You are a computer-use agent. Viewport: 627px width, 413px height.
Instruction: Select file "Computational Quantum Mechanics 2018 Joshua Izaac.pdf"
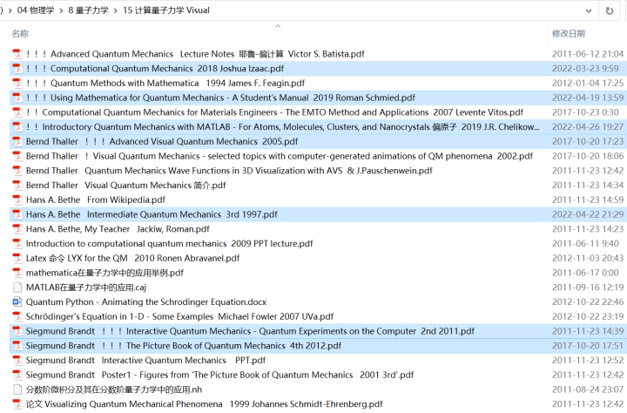tap(155, 69)
